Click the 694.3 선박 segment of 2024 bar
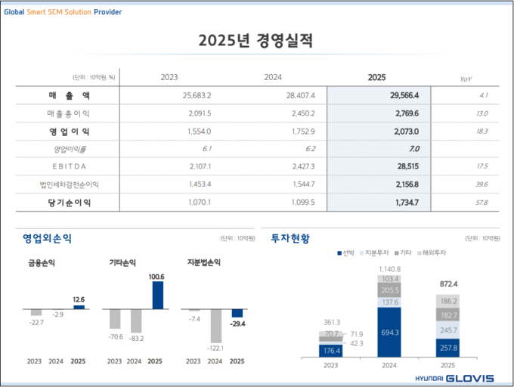The width and height of the screenshot is (514, 387). pos(389,332)
